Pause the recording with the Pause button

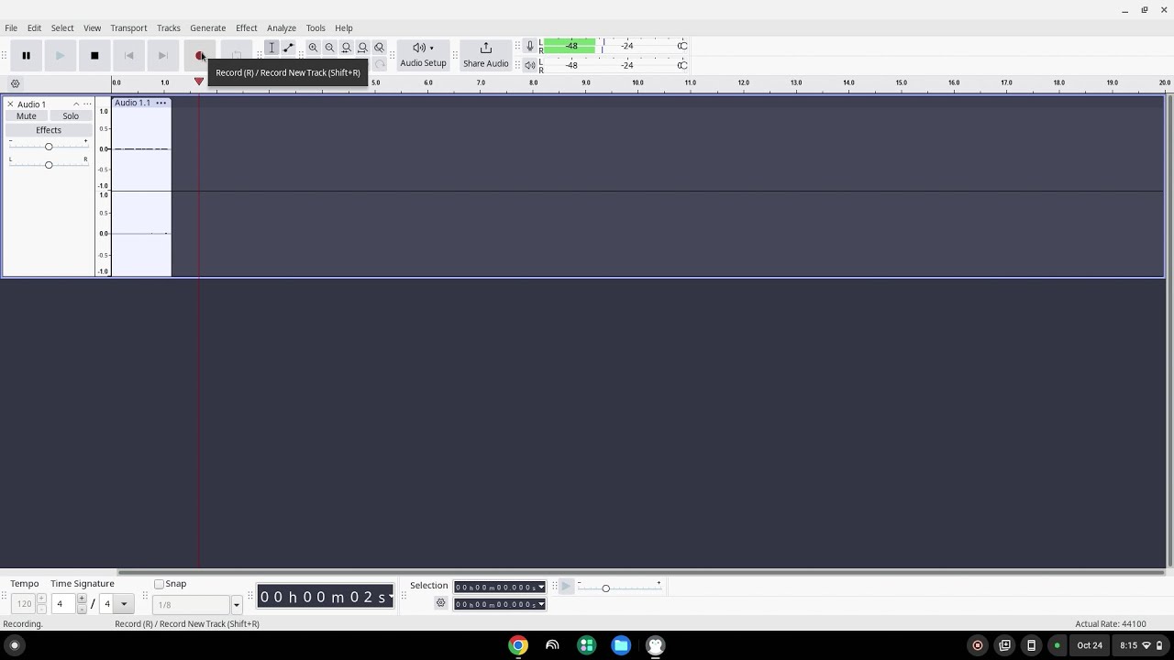point(27,55)
